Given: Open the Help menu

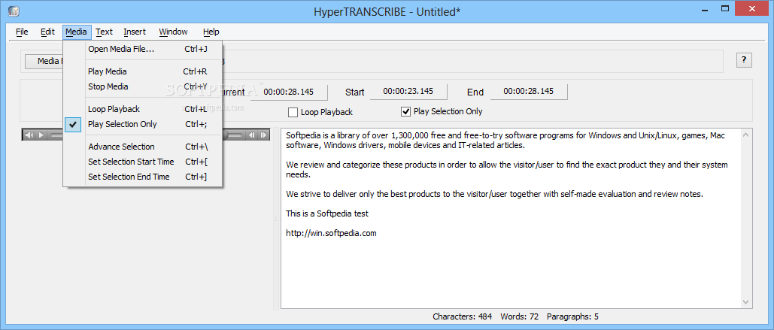Looking at the screenshot, I should 211,32.
